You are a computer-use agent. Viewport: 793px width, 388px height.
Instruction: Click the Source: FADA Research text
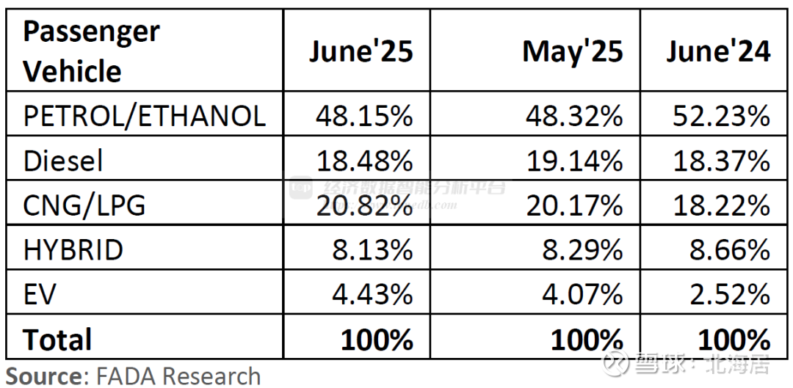tap(133, 376)
